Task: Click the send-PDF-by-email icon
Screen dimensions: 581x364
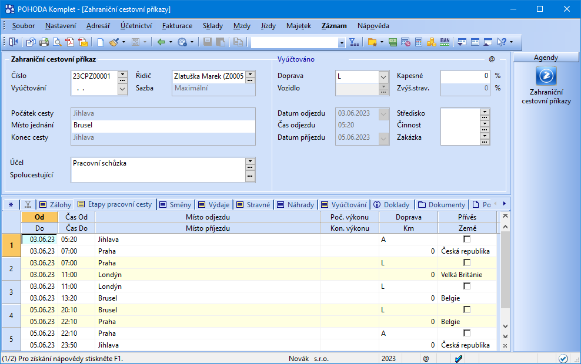Action: point(83,42)
